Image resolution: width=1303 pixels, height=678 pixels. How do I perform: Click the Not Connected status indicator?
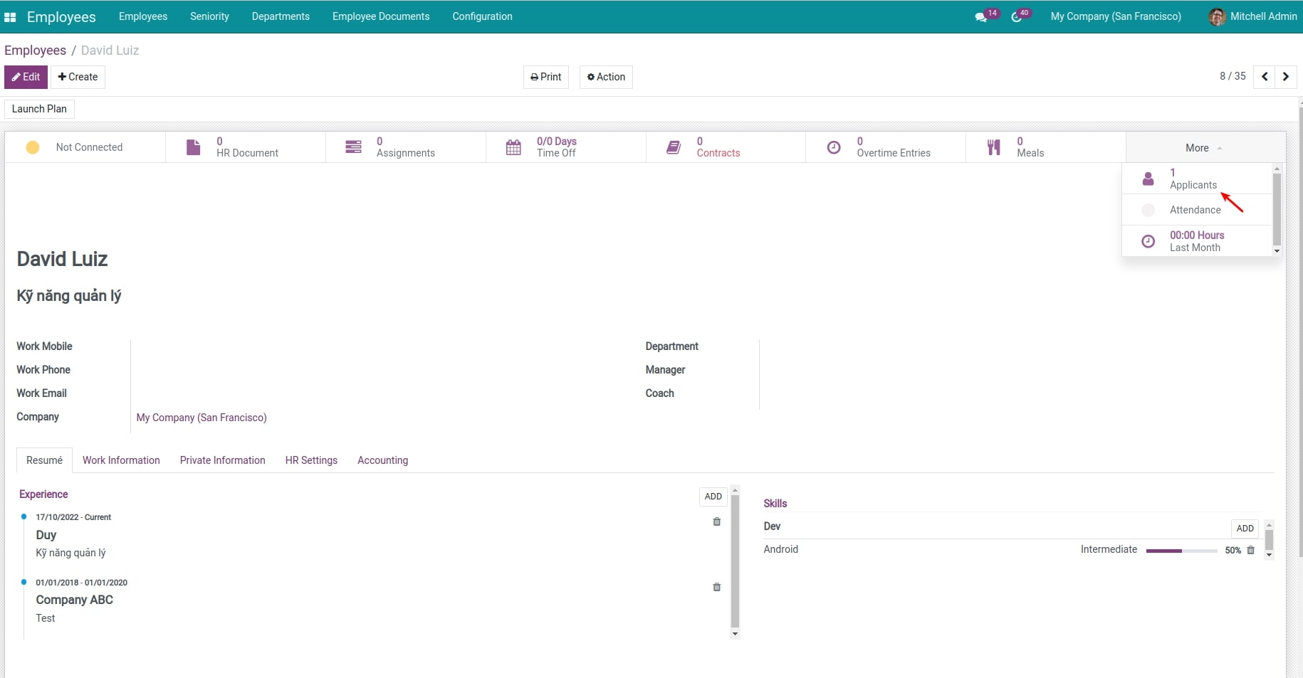(x=33, y=147)
